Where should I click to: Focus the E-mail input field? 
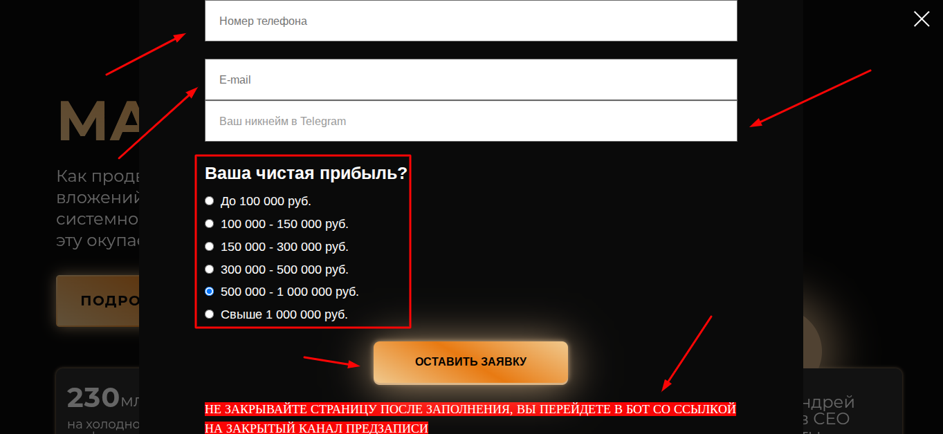click(x=471, y=79)
